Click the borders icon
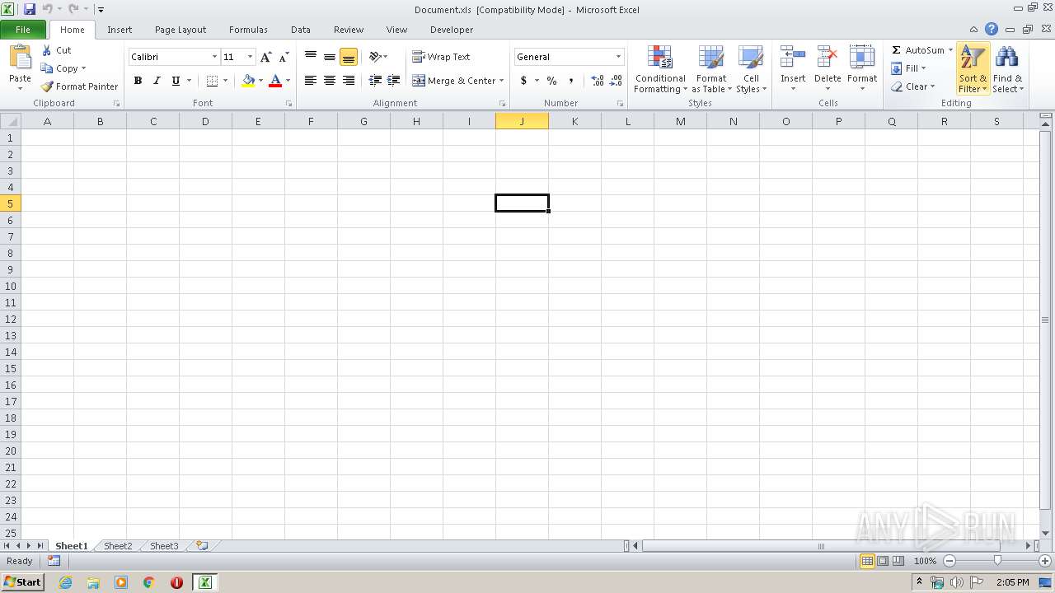The height and width of the screenshot is (593, 1055). [x=212, y=81]
